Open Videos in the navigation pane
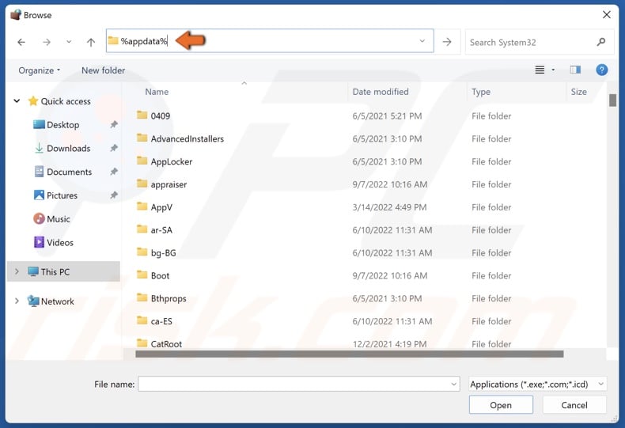625x428 pixels. point(54,242)
